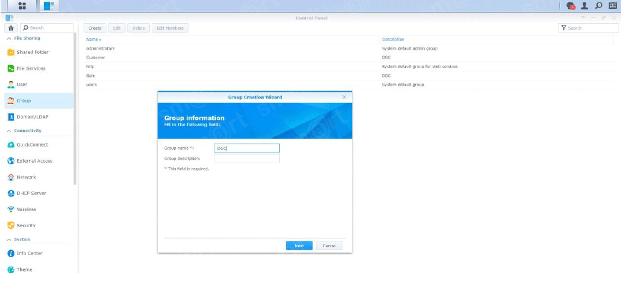
Task: Select the Customer group row
Action: 348,58
